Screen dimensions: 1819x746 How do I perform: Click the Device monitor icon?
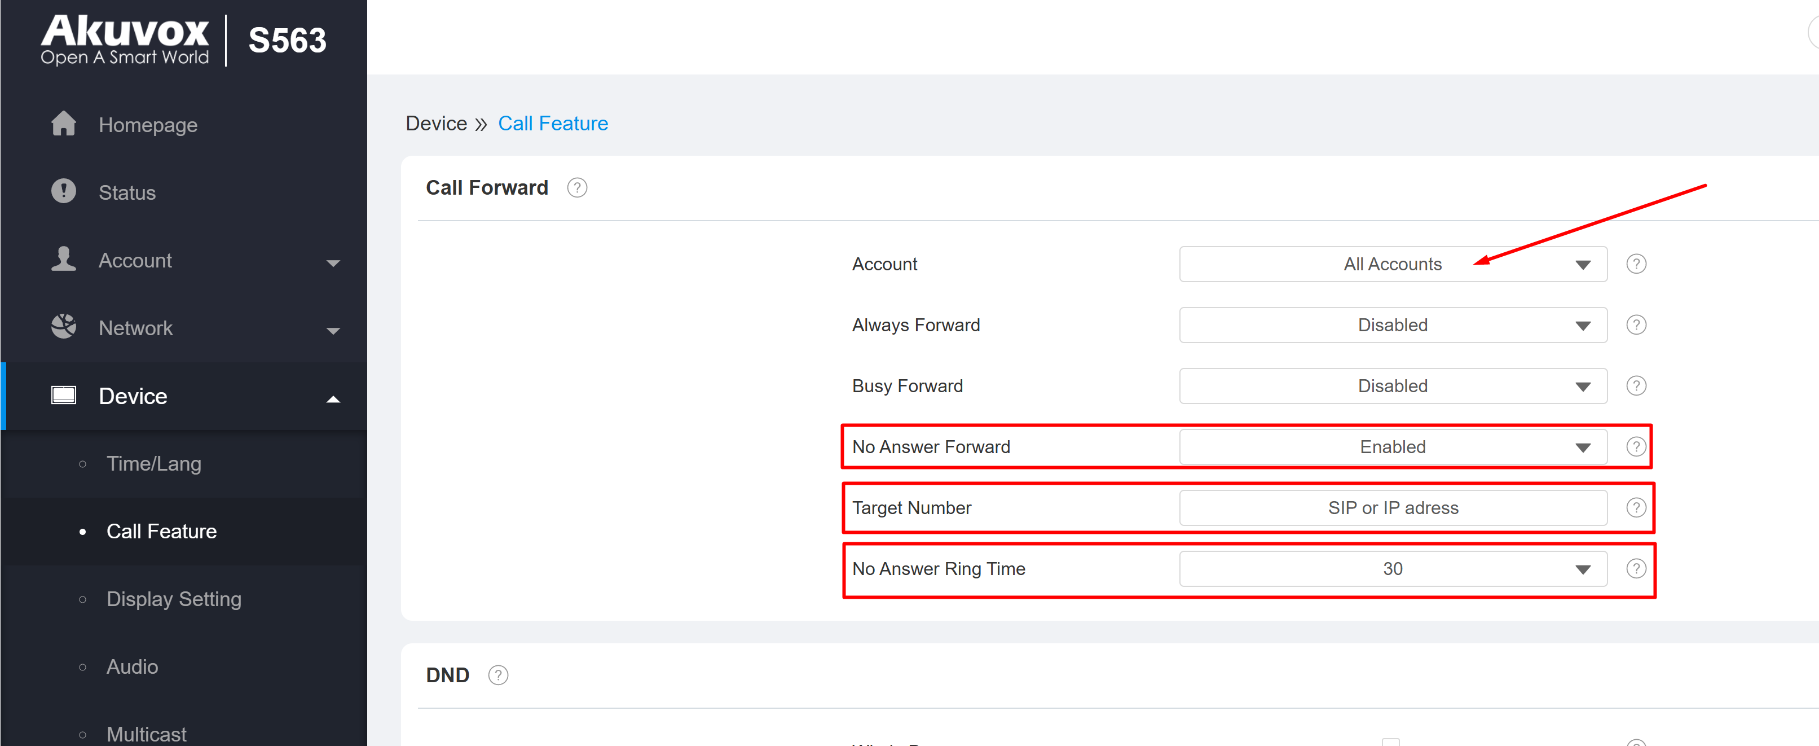pyautogui.click(x=64, y=395)
